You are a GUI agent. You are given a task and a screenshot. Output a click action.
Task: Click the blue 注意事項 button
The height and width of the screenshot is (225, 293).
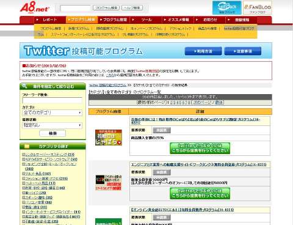pos(243,51)
